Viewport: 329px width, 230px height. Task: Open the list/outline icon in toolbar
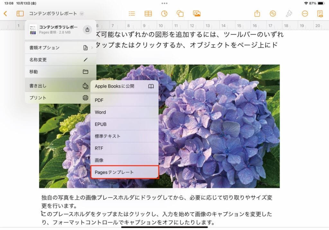click(132, 14)
